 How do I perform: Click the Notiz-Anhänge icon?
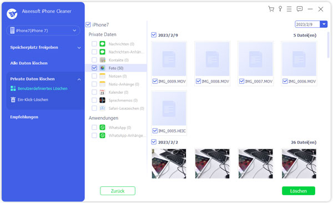(x=102, y=84)
